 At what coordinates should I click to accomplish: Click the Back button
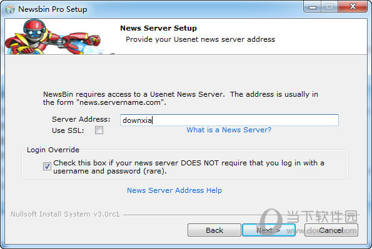(214, 230)
